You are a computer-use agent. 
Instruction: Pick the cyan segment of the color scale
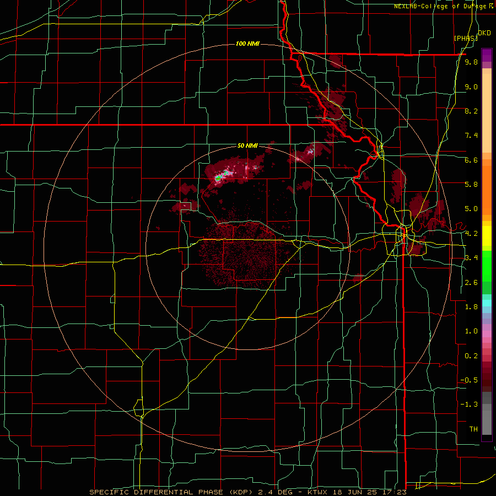tap(487, 303)
